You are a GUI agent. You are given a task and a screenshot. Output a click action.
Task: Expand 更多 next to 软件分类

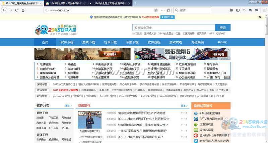point(68,106)
